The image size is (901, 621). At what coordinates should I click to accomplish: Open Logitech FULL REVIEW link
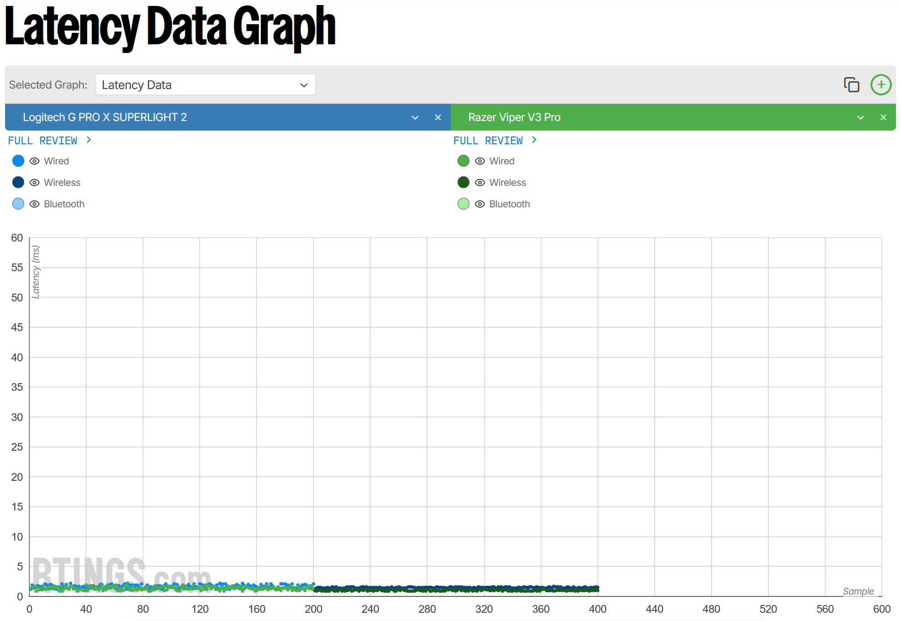tap(43, 141)
